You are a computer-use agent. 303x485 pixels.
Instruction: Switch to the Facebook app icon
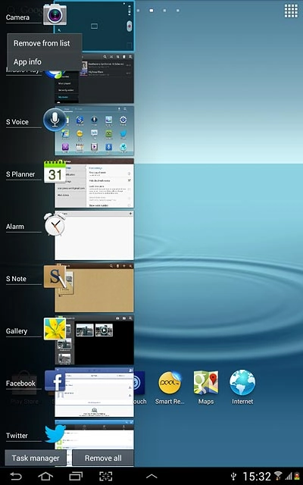coord(55,380)
